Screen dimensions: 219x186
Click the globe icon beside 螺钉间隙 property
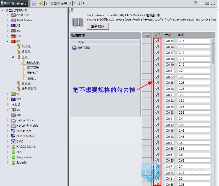coord(74,48)
